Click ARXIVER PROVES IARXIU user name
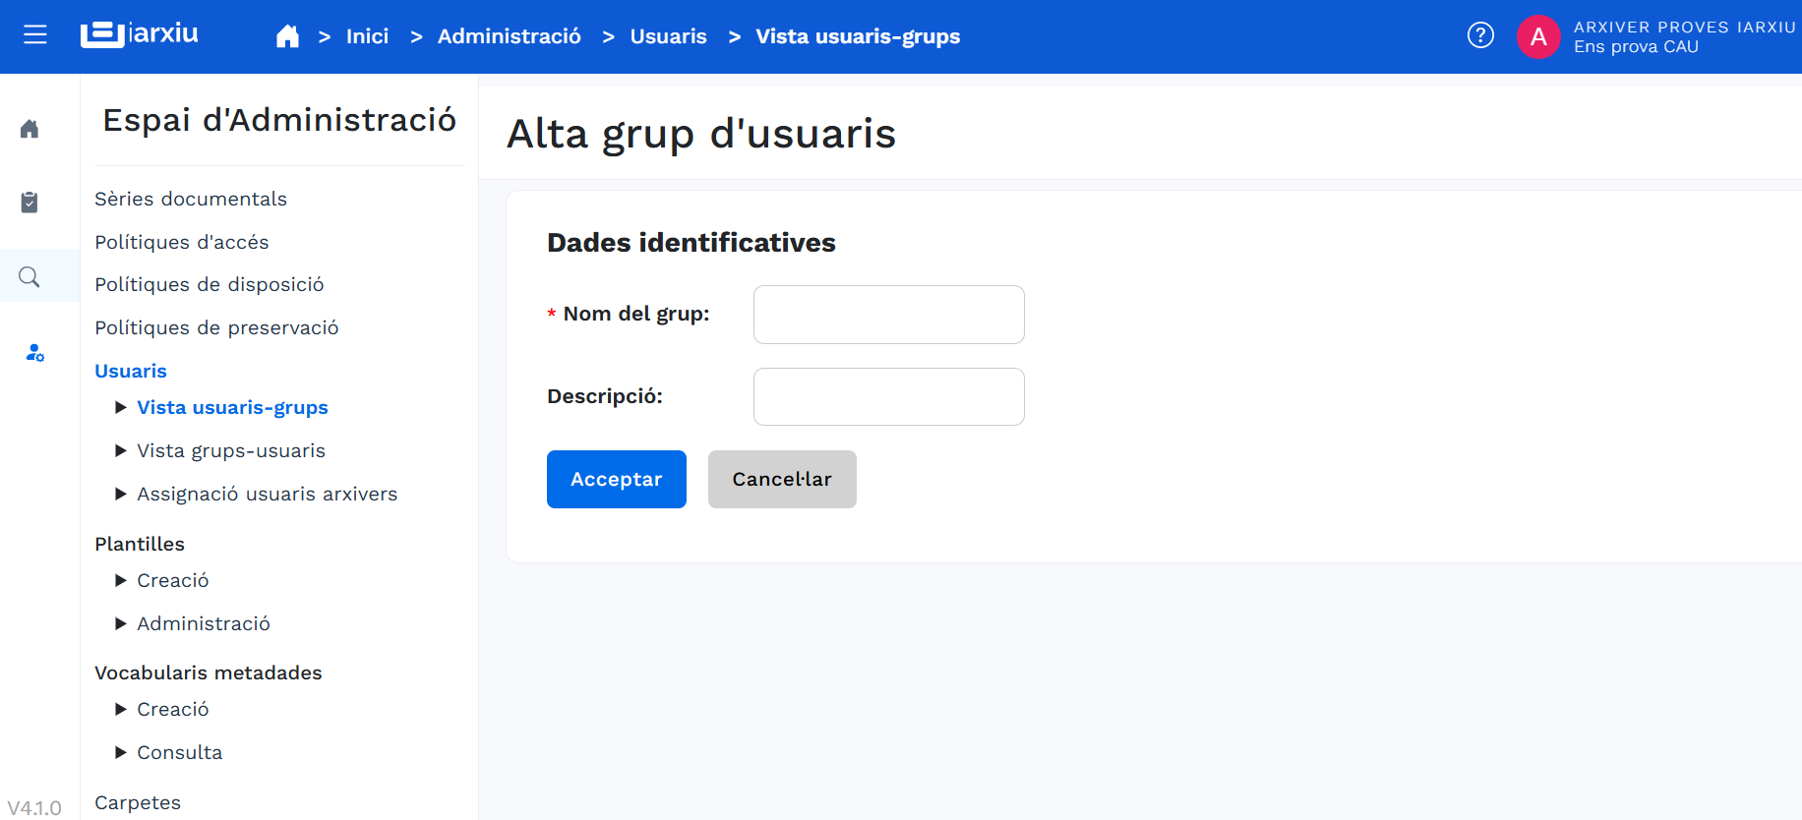 click(1684, 27)
